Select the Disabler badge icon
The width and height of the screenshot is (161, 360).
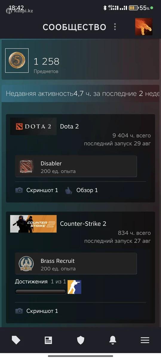pyautogui.click(x=27, y=166)
